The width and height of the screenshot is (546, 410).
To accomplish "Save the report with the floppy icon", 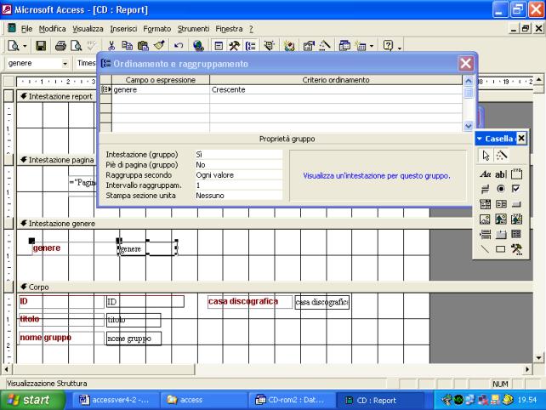I will coord(41,46).
